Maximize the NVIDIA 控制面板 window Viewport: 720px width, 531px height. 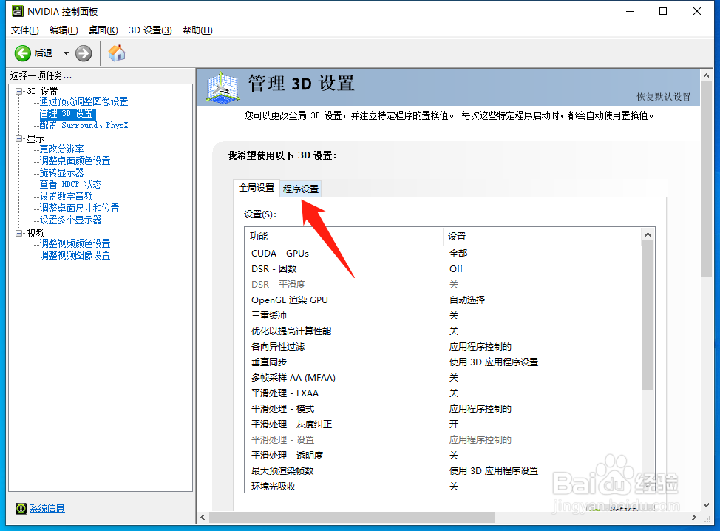click(663, 11)
